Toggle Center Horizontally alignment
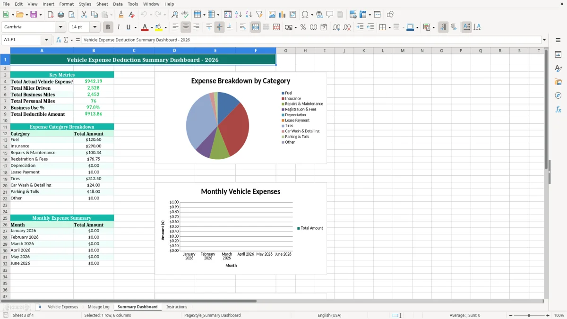567x319 pixels. coord(186,27)
